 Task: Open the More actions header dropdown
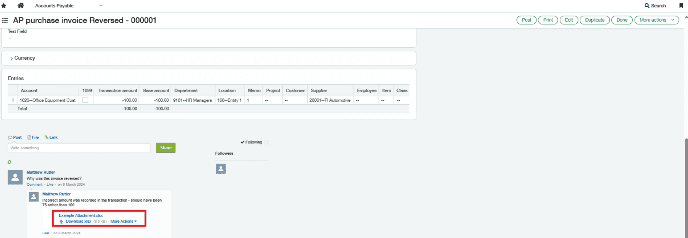coord(657,20)
